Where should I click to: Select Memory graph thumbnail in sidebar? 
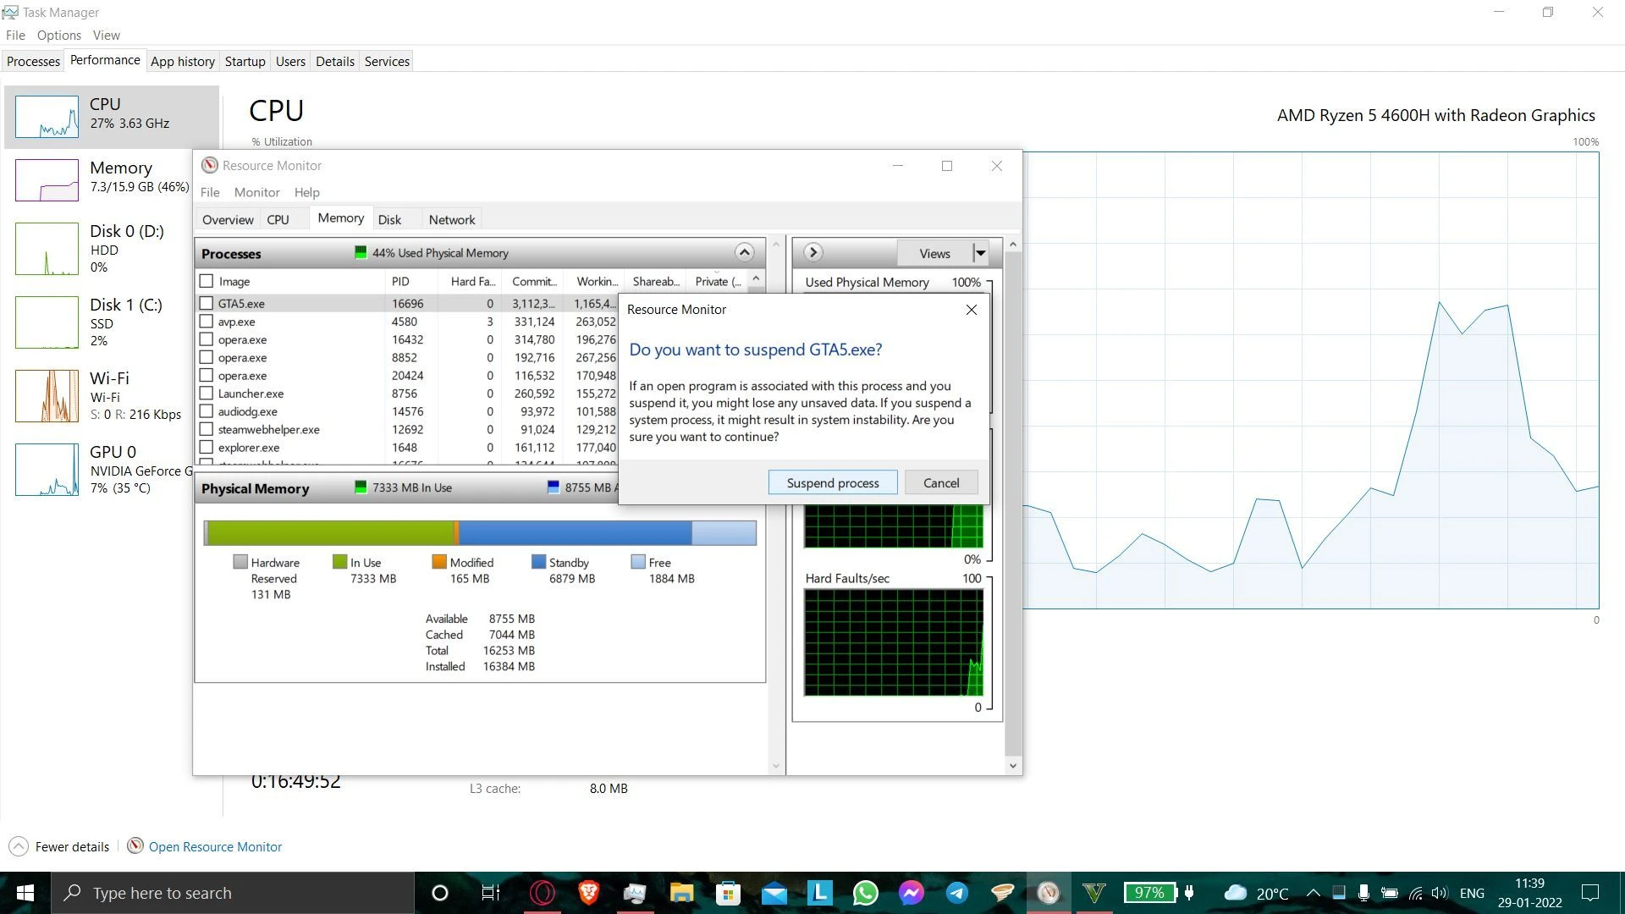tap(47, 179)
